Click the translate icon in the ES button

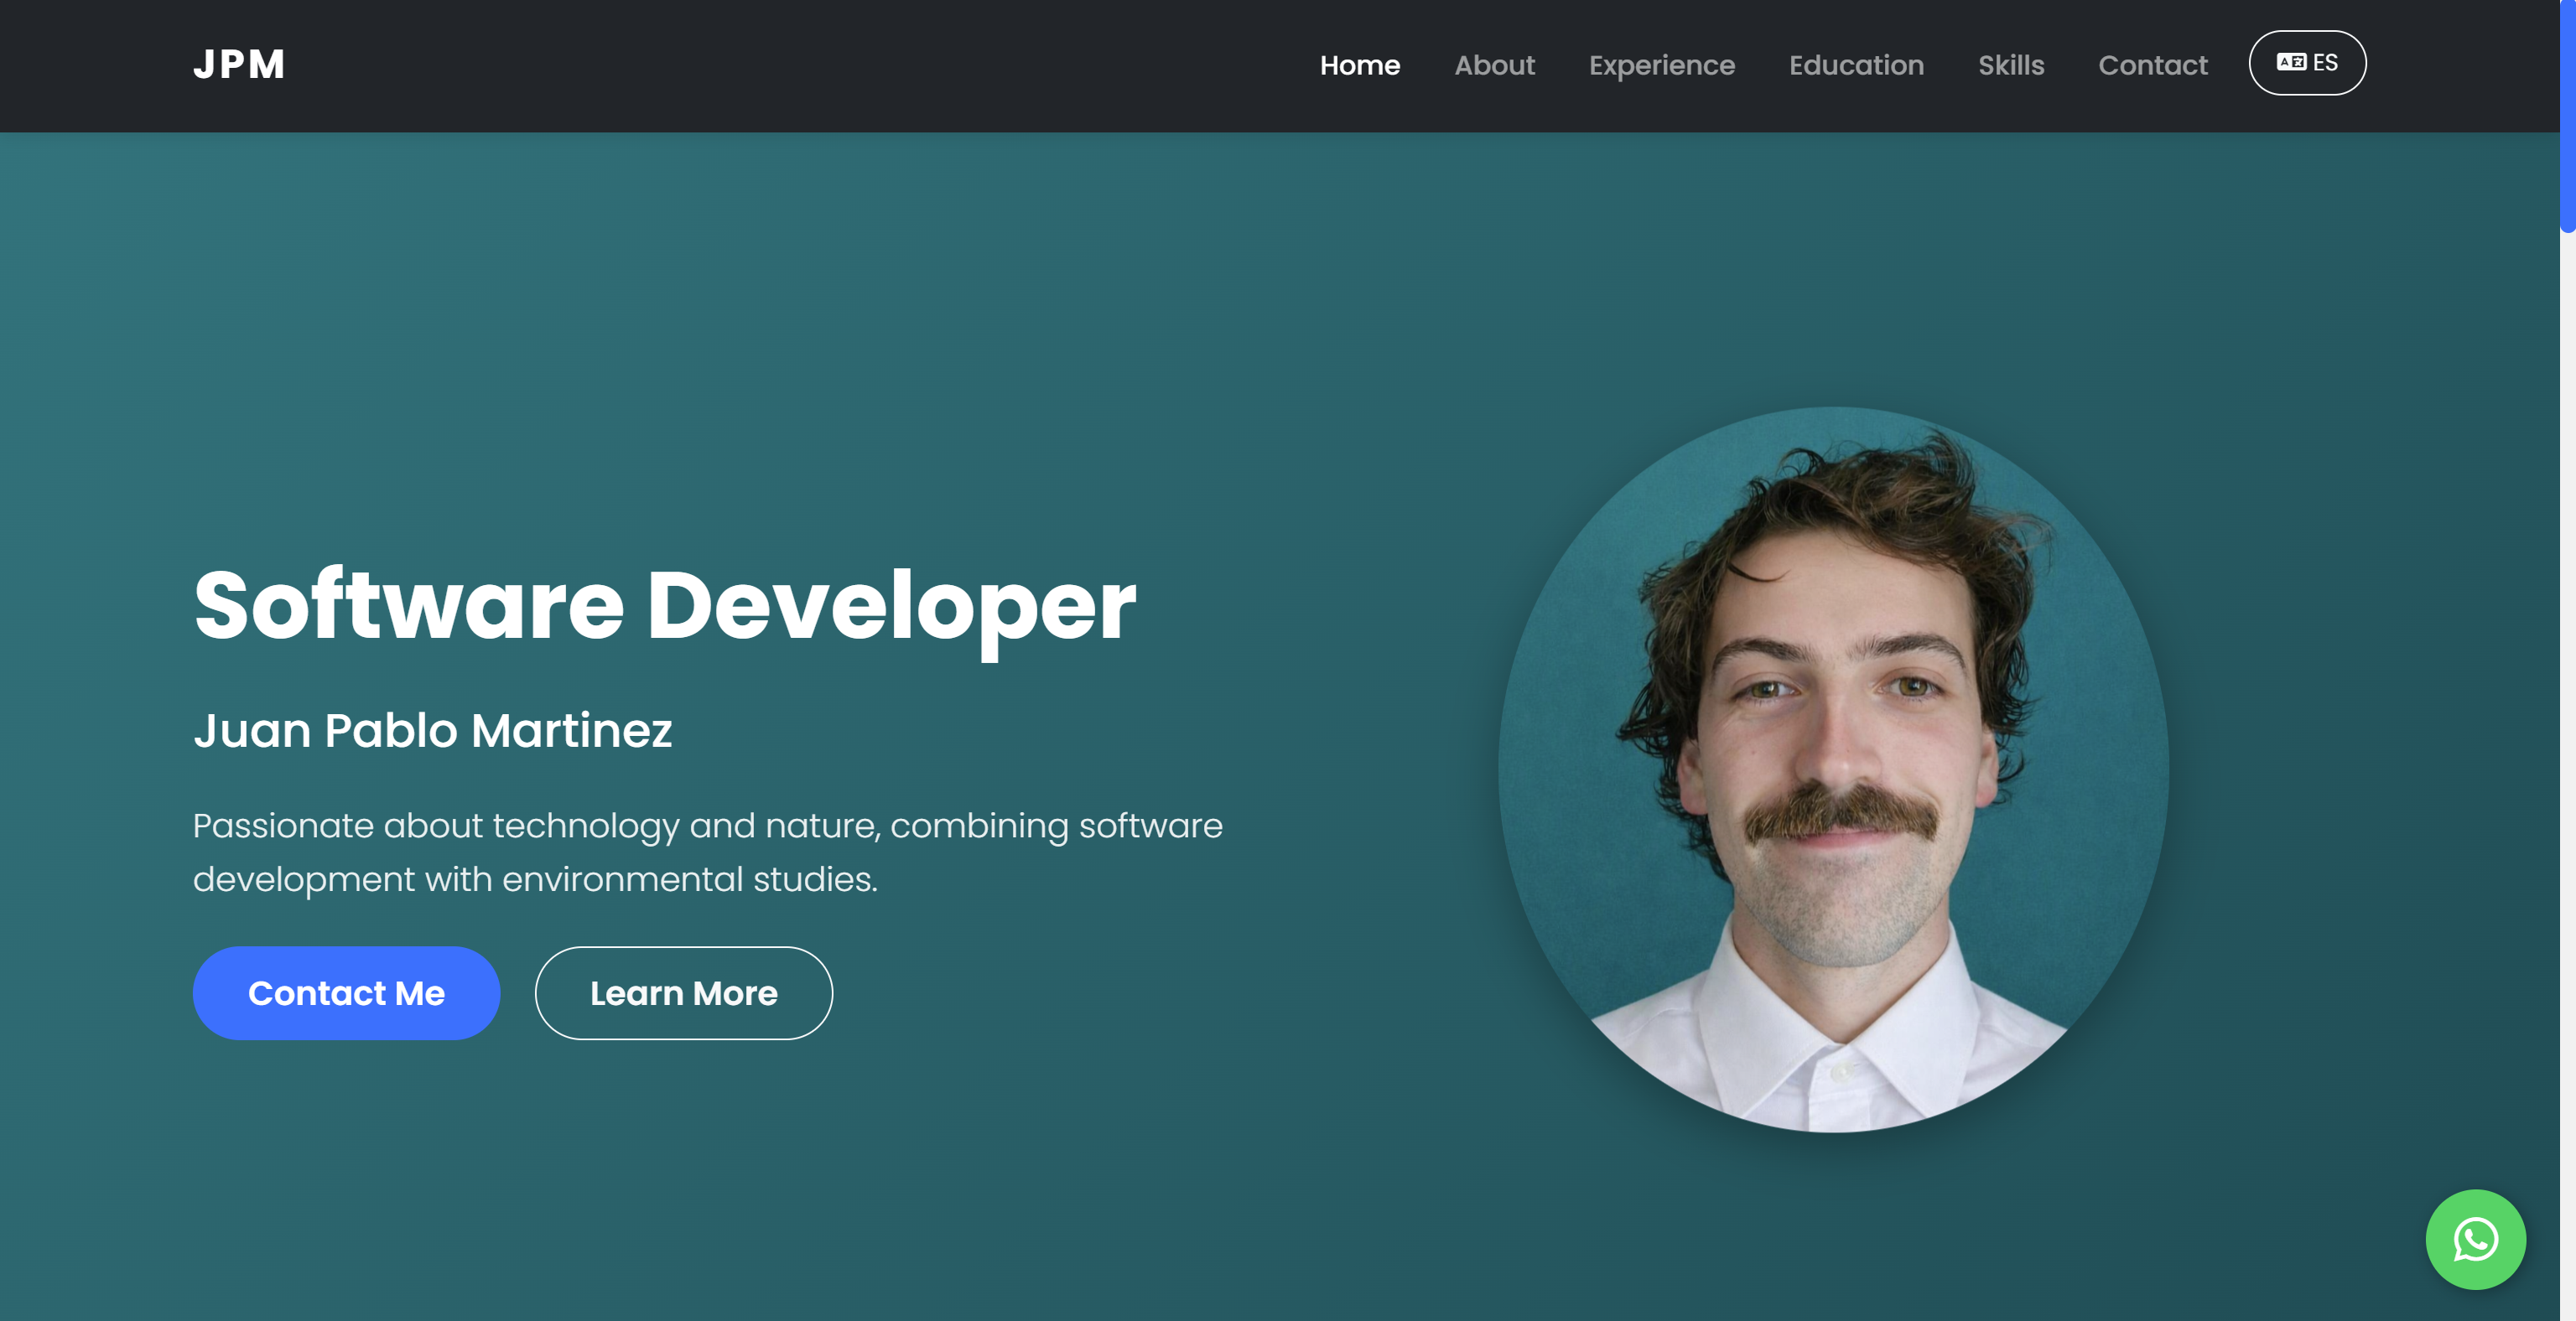2290,62
